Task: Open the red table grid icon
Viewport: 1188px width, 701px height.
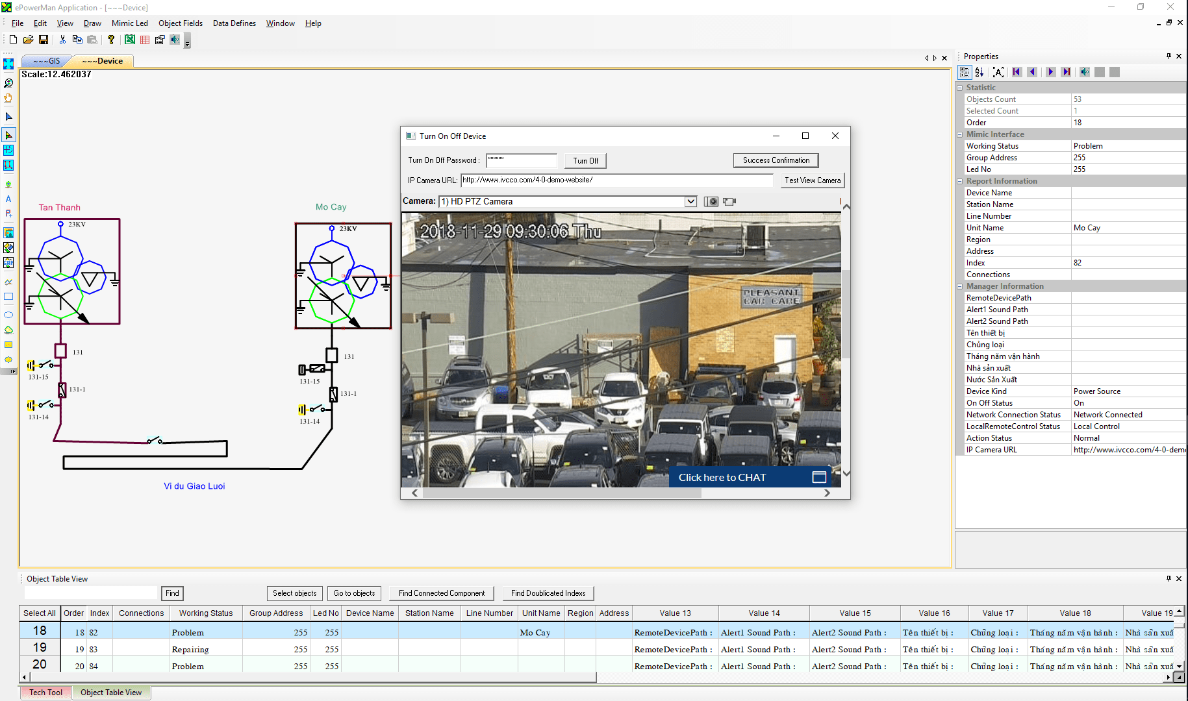Action: 145,40
